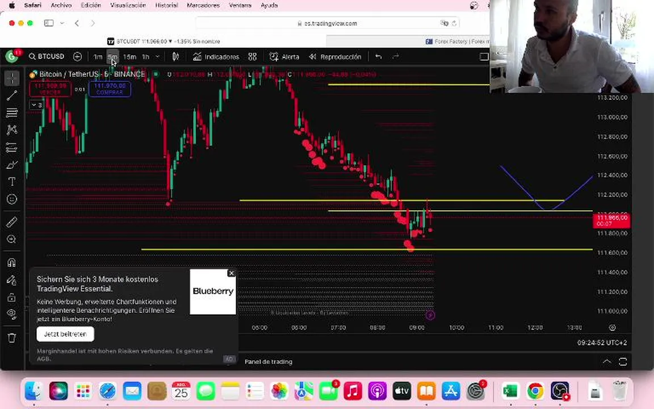Open the chart layout selector icon
This screenshot has width=654, height=409.
click(484, 57)
